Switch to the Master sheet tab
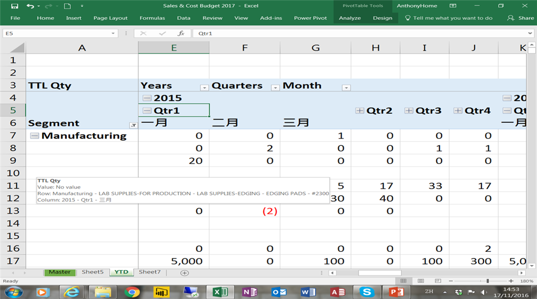Screen dimensions: 537x299 point(59,272)
